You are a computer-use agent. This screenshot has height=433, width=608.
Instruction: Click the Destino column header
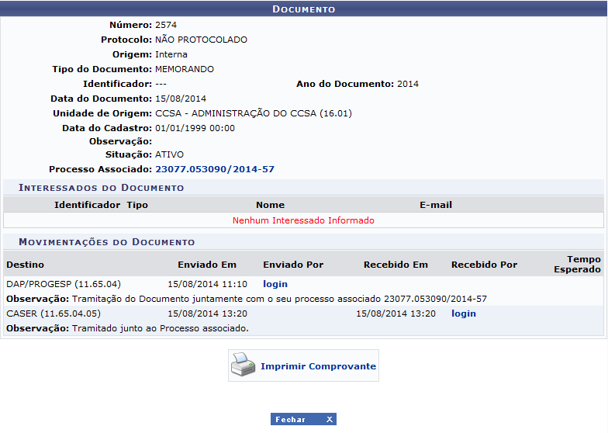click(x=26, y=265)
